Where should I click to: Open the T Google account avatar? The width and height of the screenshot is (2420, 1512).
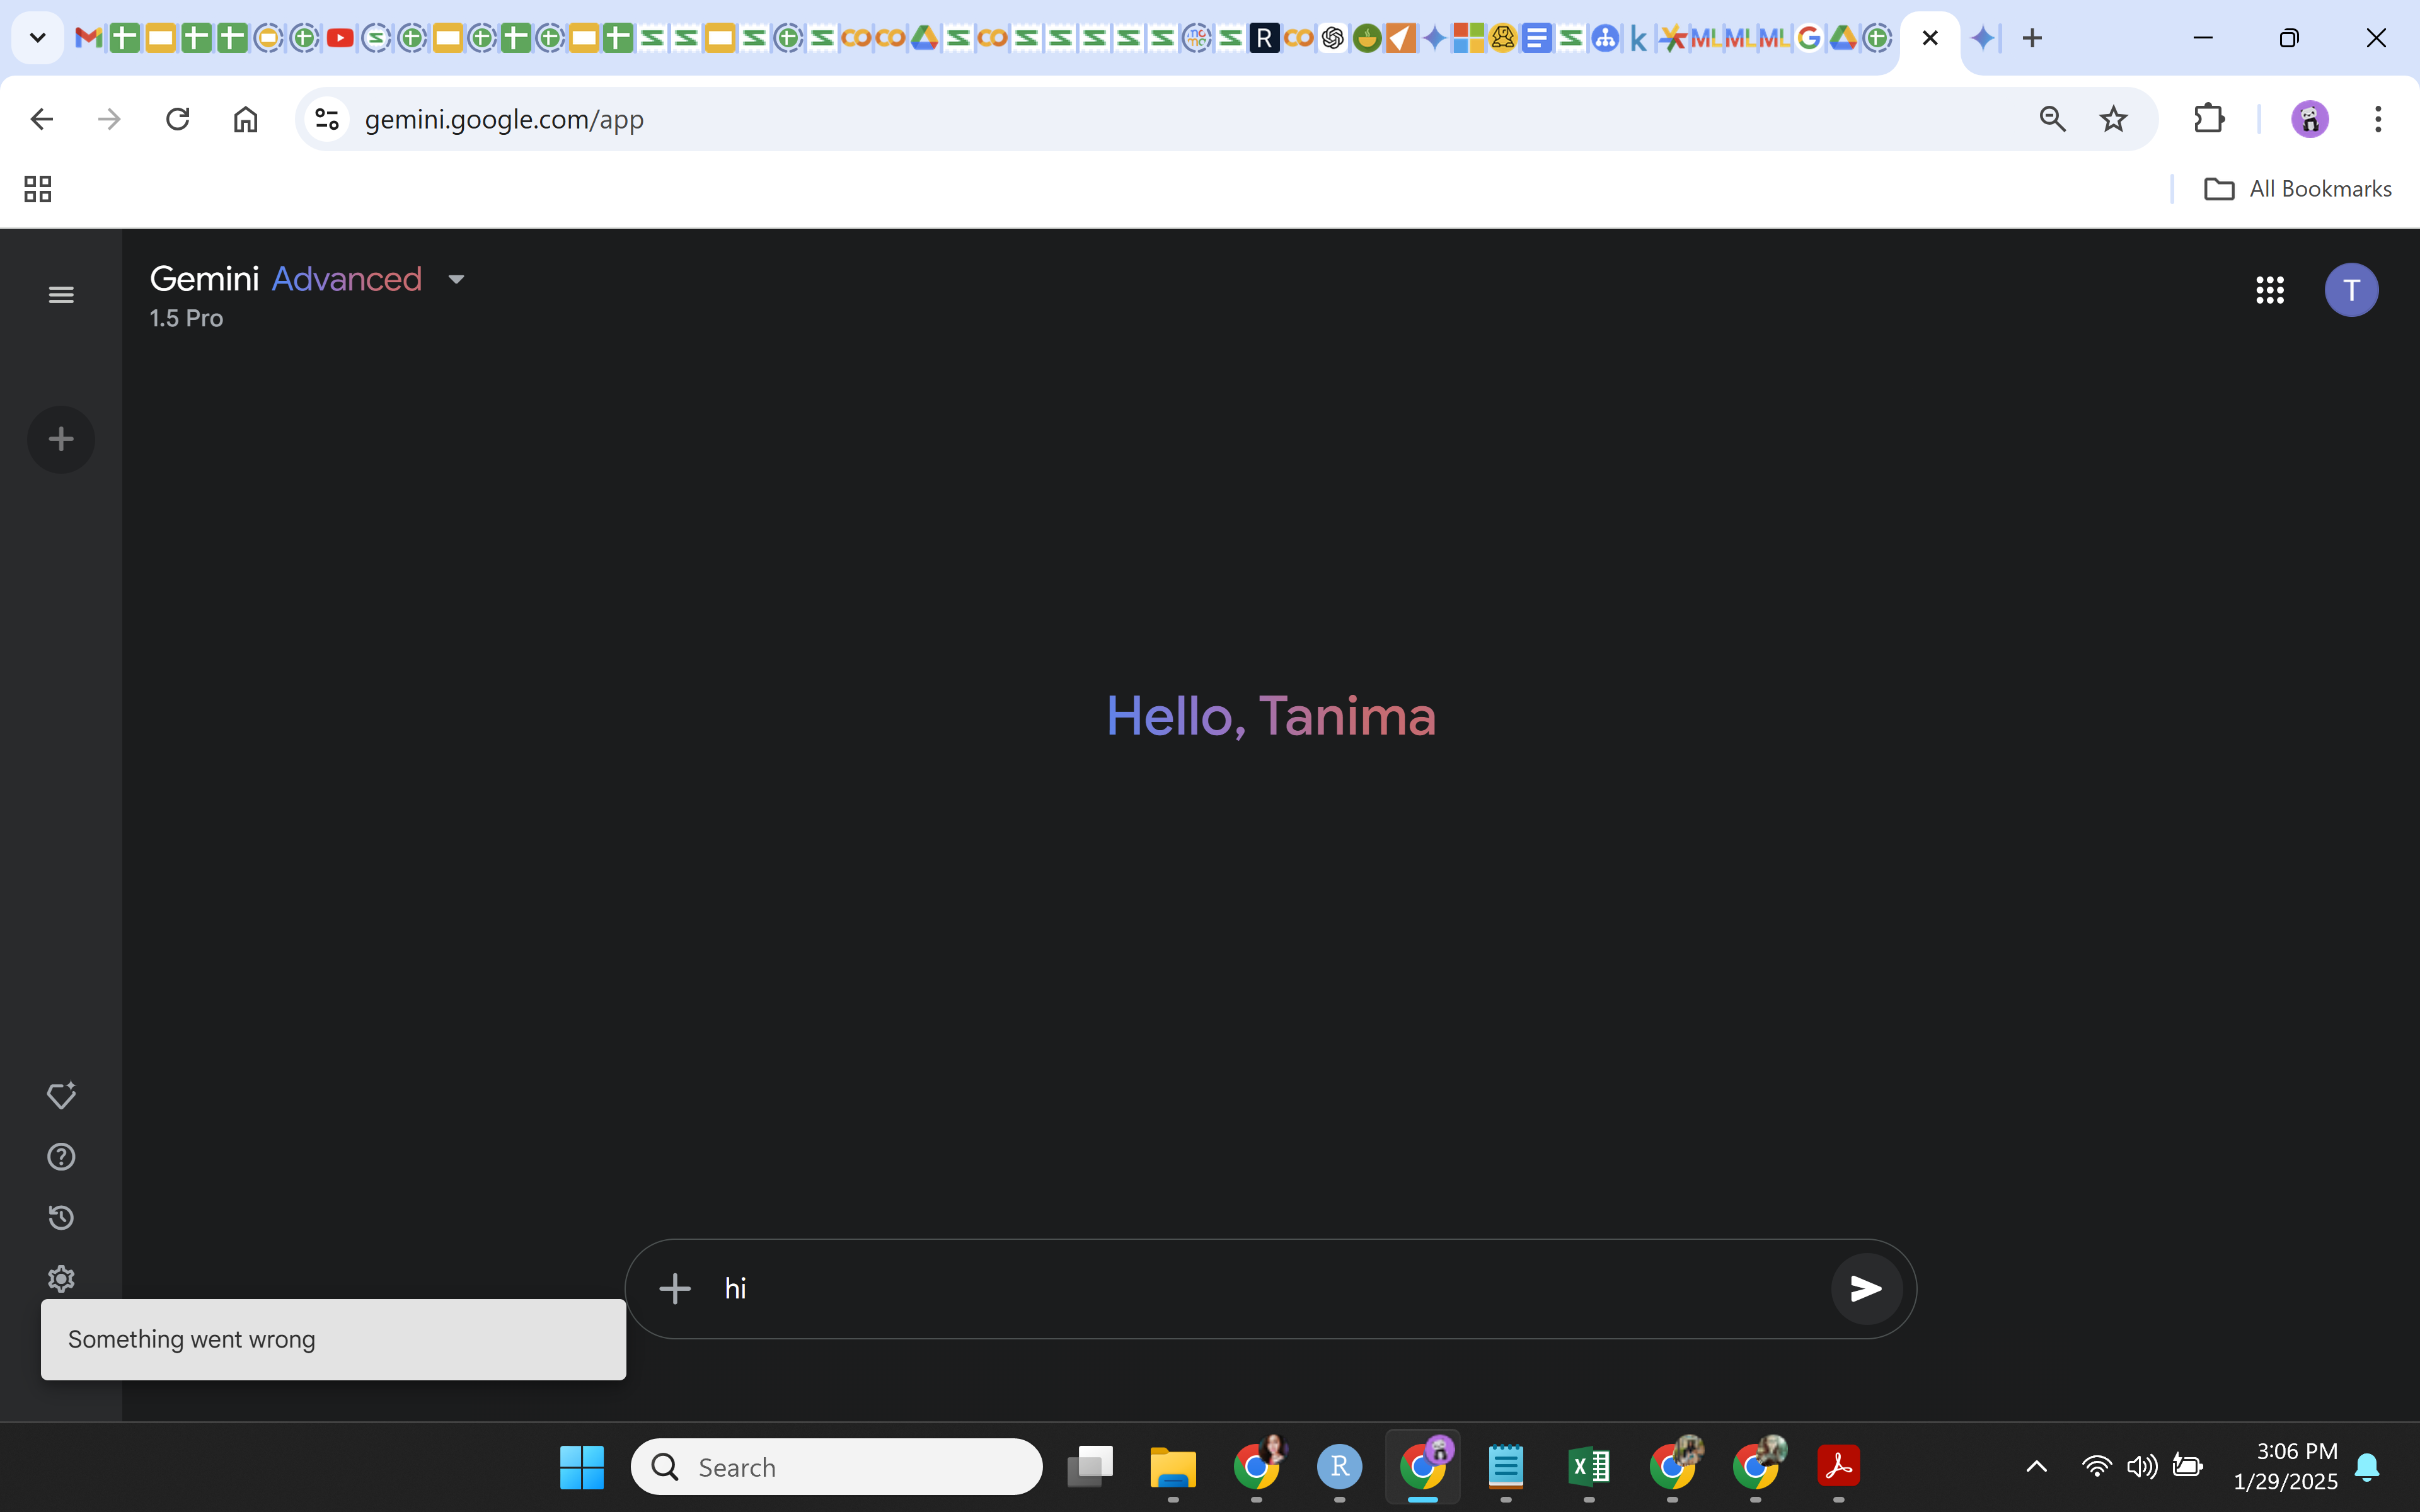pos(2351,290)
